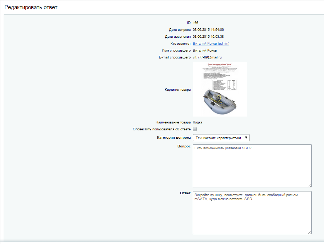
Task: Click the question date 03.06.2015 14:54:06
Action: click(x=208, y=30)
